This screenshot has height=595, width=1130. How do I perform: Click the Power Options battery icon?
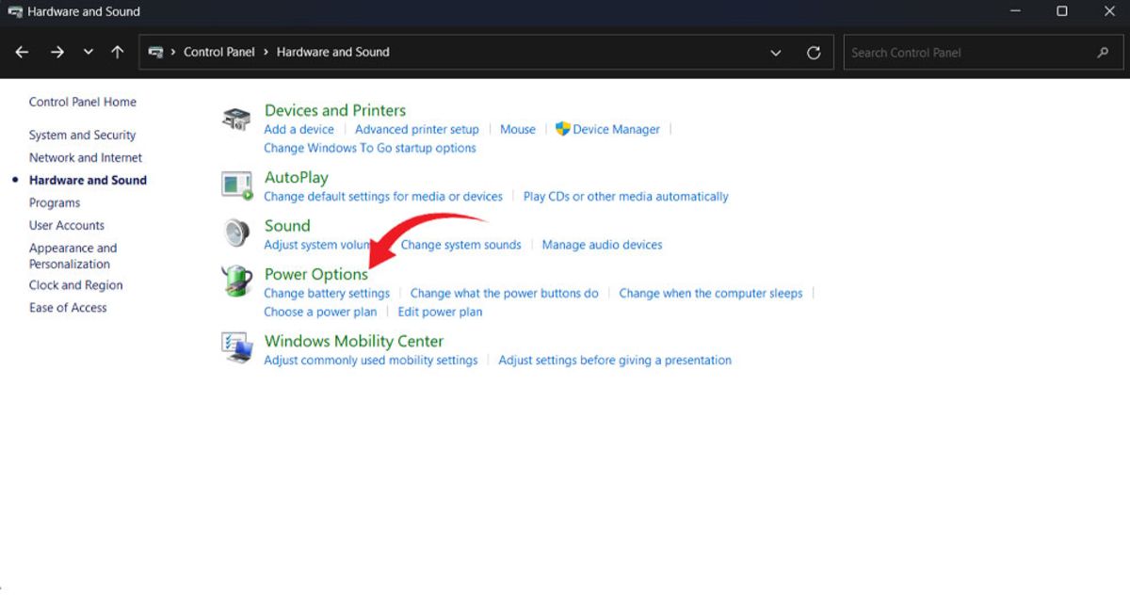(236, 281)
